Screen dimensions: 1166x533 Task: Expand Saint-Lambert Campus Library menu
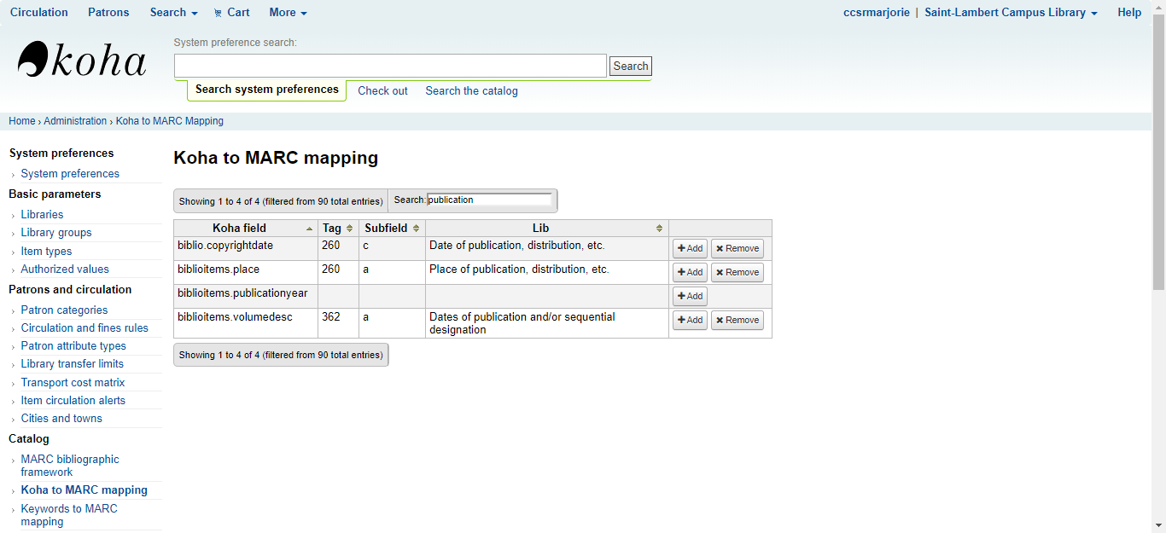click(1011, 12)
